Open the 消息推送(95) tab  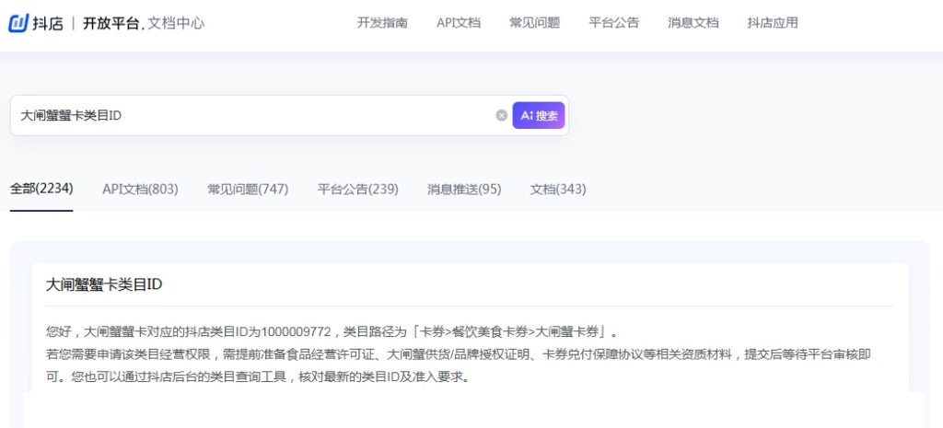464,190
